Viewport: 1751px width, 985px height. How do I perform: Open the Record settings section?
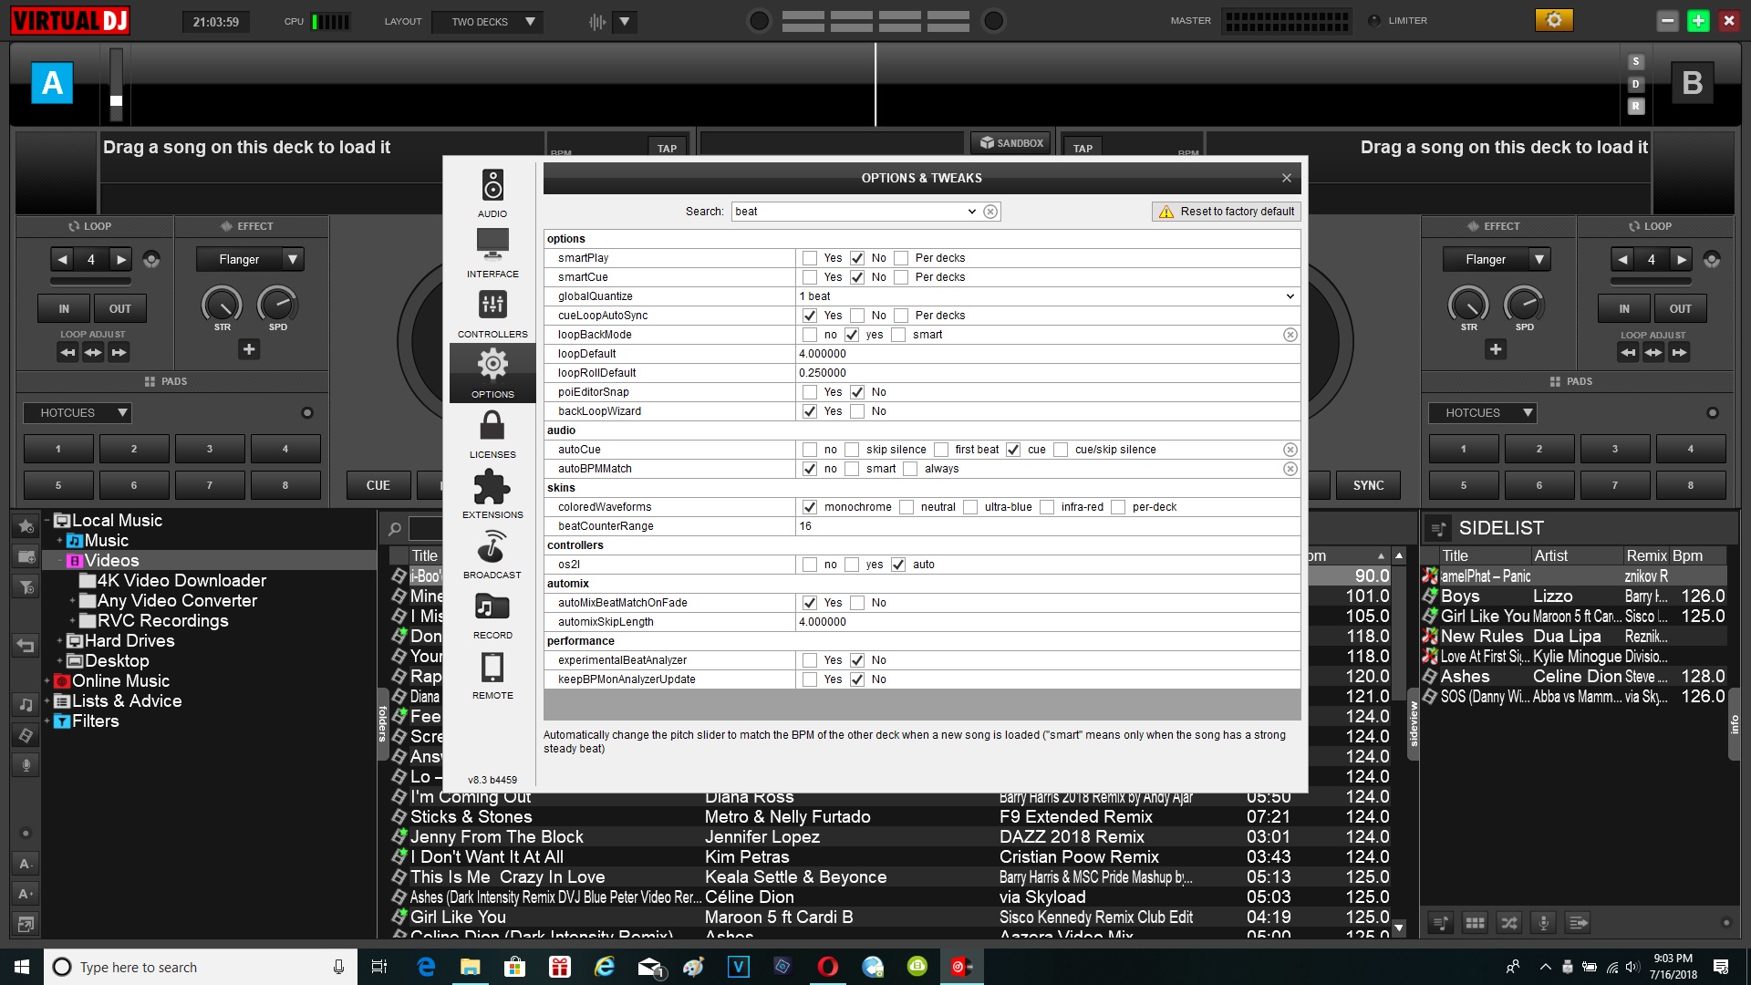[492, 614]
